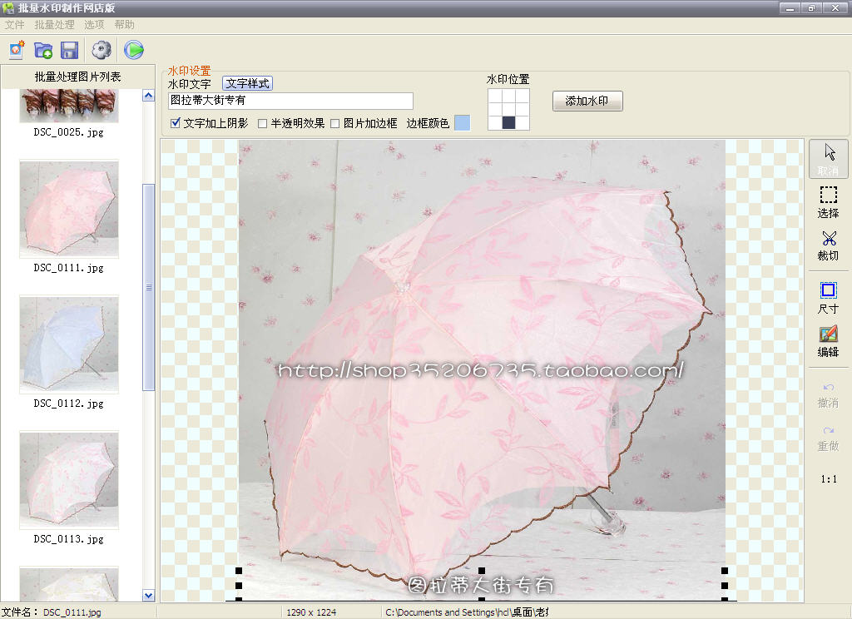
Task: Select the 取消 cursor tool
Action: tap(828, 159)
